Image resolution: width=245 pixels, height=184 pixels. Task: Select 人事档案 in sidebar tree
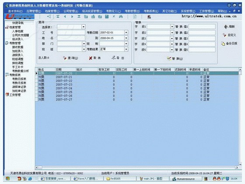(x=17, y=31)
